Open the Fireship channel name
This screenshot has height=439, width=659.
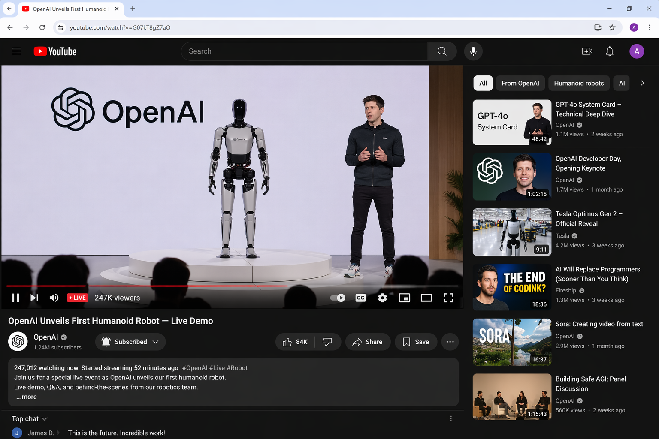(x=566, y=290)
